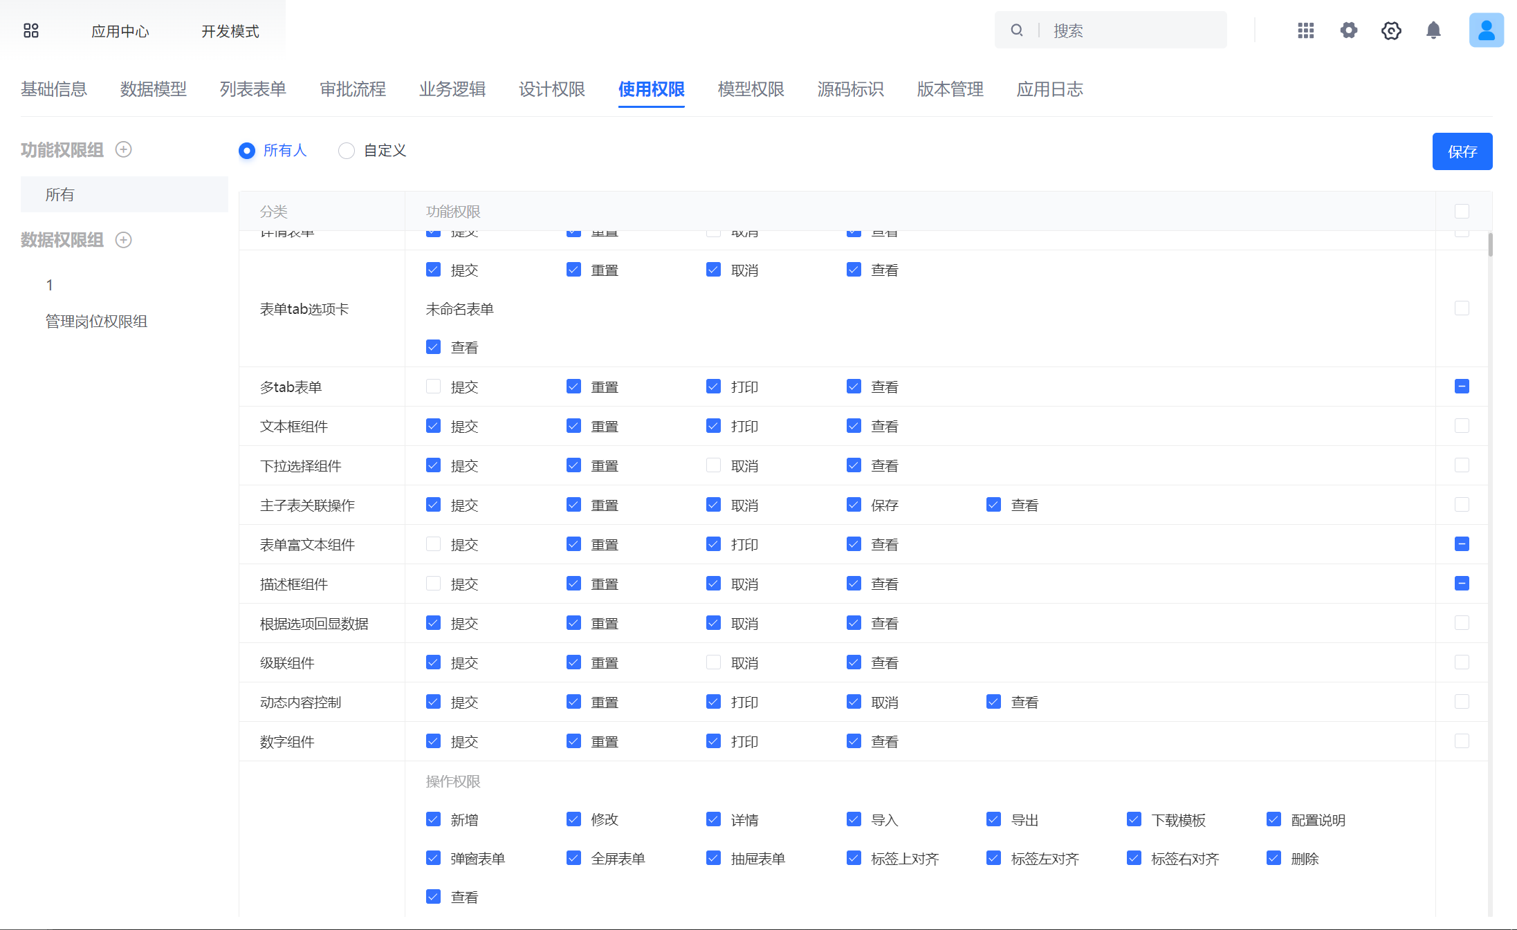Switch to the 业务逻辑 tab
Viewport: 1517px width, 930px height.
452,89
